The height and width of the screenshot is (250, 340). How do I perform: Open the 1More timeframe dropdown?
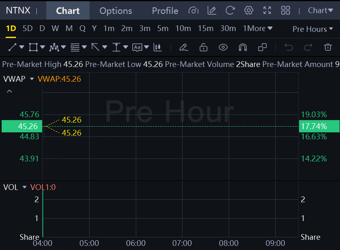(x=257, y=29)
